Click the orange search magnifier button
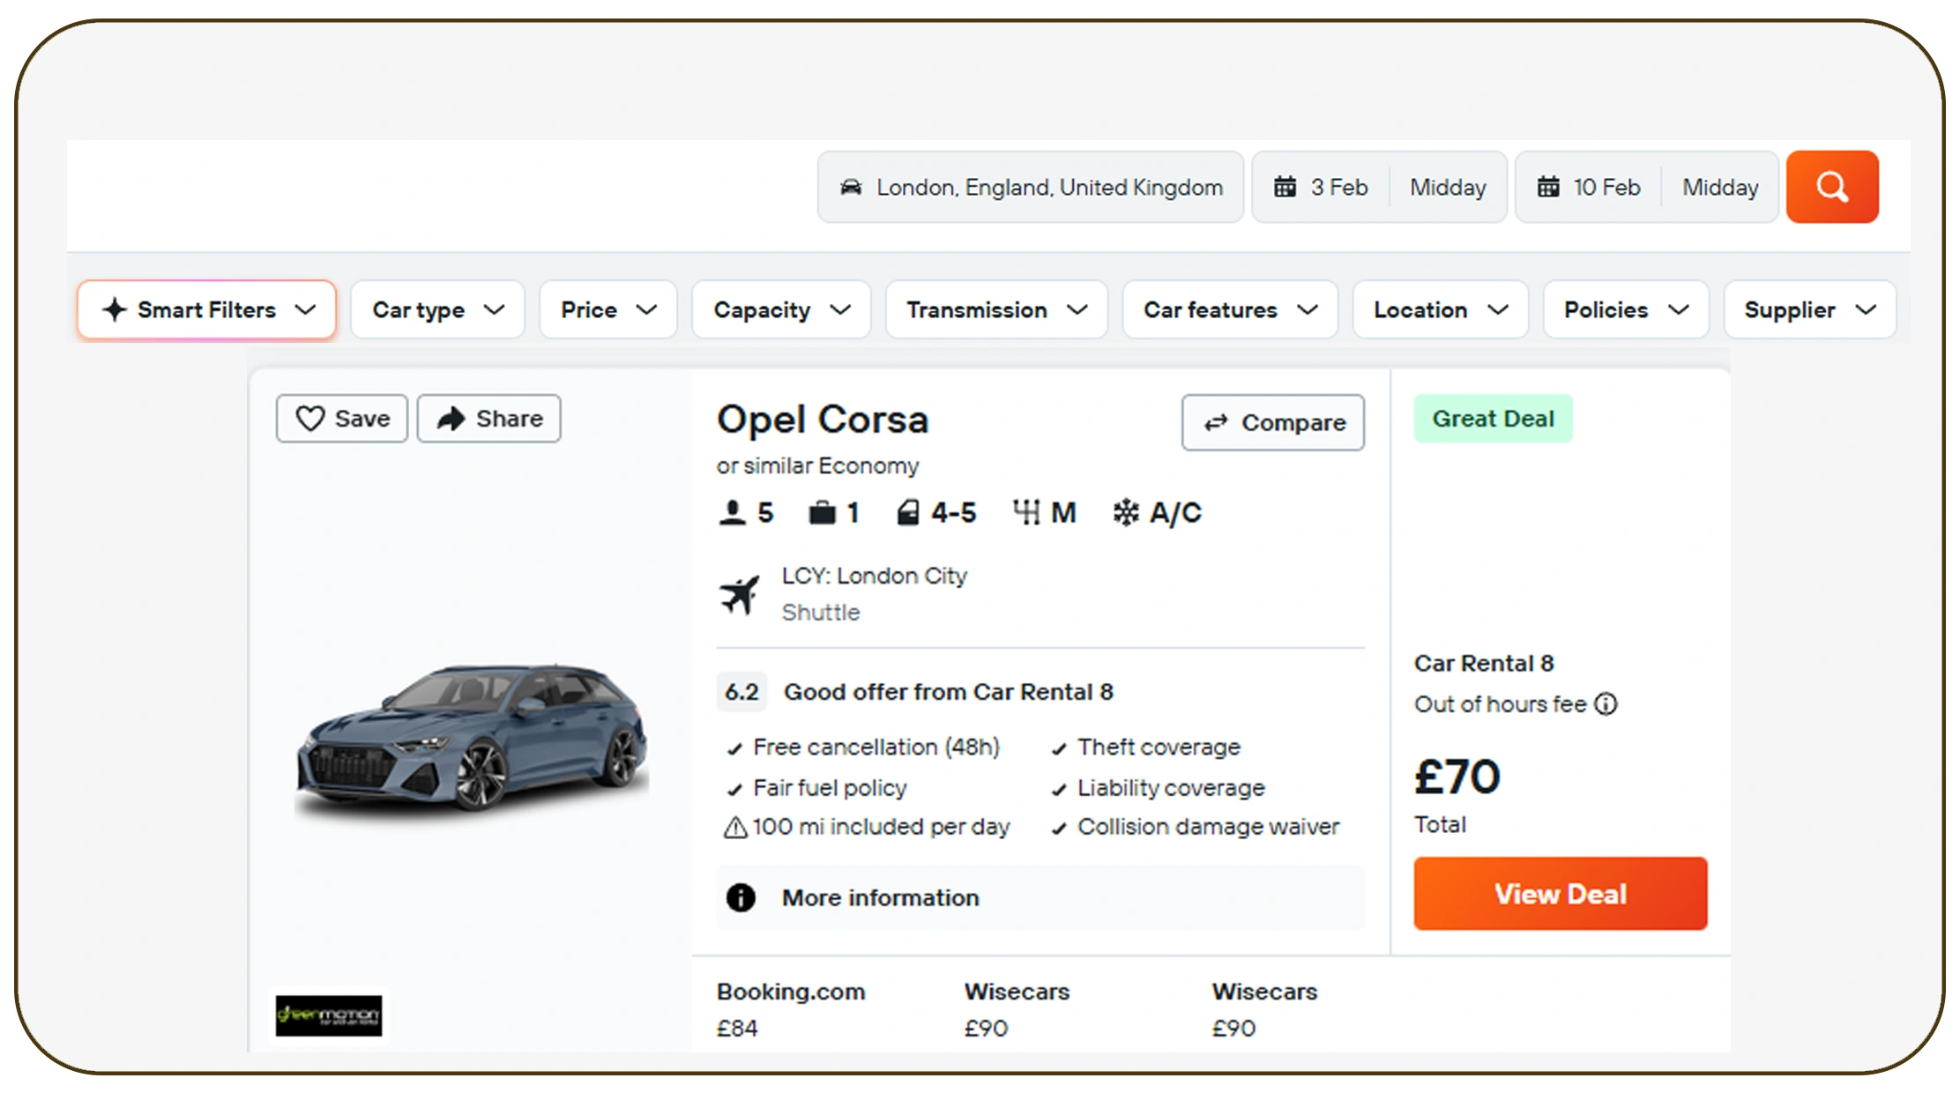The width and height of the screenshot is (1960, 1093). coord(1831,187)
